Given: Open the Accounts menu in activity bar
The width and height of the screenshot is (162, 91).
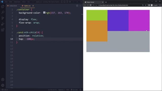Looking at the screenshot, I should pyautogui.click(x=3, y=79).
